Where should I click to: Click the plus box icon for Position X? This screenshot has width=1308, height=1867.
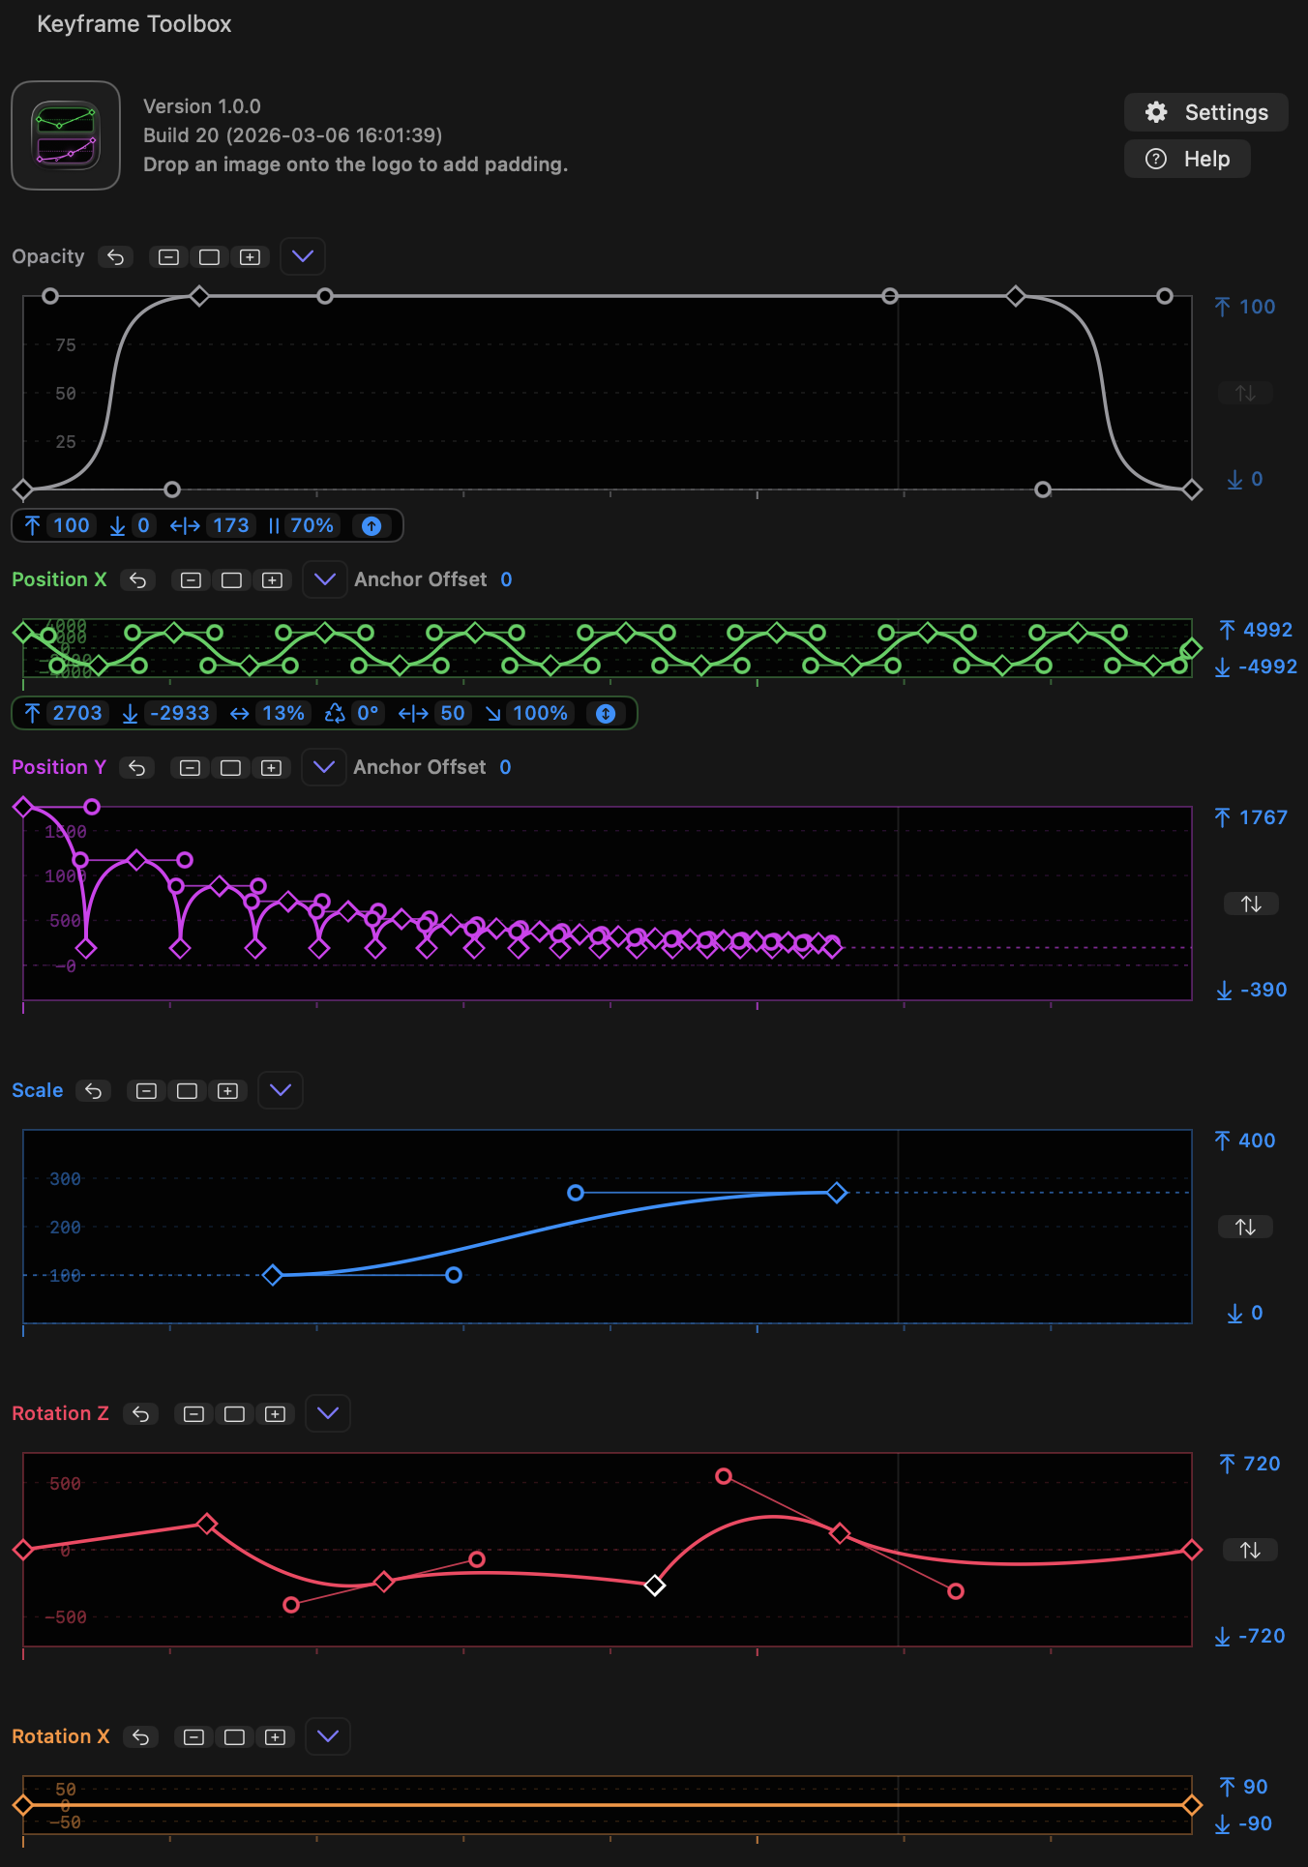click(272, 580)
